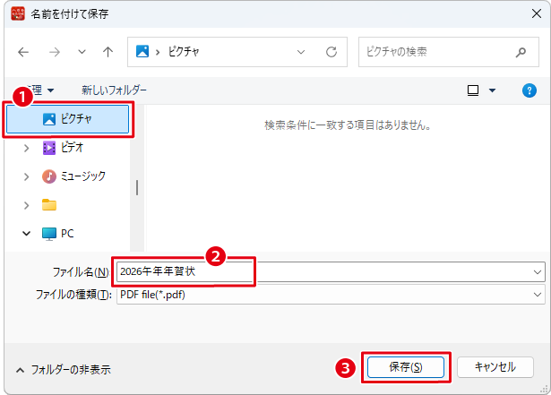
Task: Click the forward navigation arrow
Action: [x=53, y=52]
